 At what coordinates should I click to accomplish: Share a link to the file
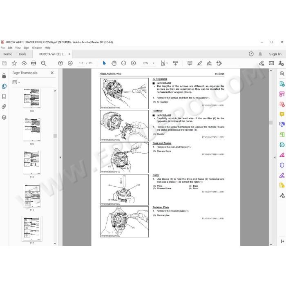click(261, 63)
